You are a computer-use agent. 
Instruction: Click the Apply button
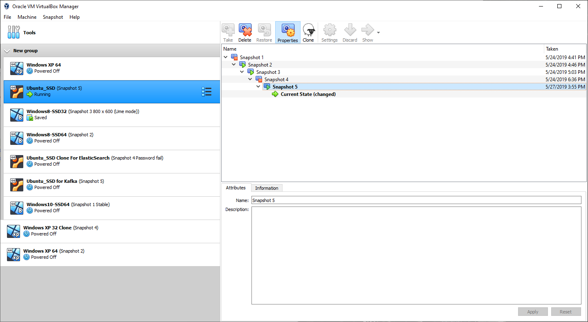click(533, 311)
